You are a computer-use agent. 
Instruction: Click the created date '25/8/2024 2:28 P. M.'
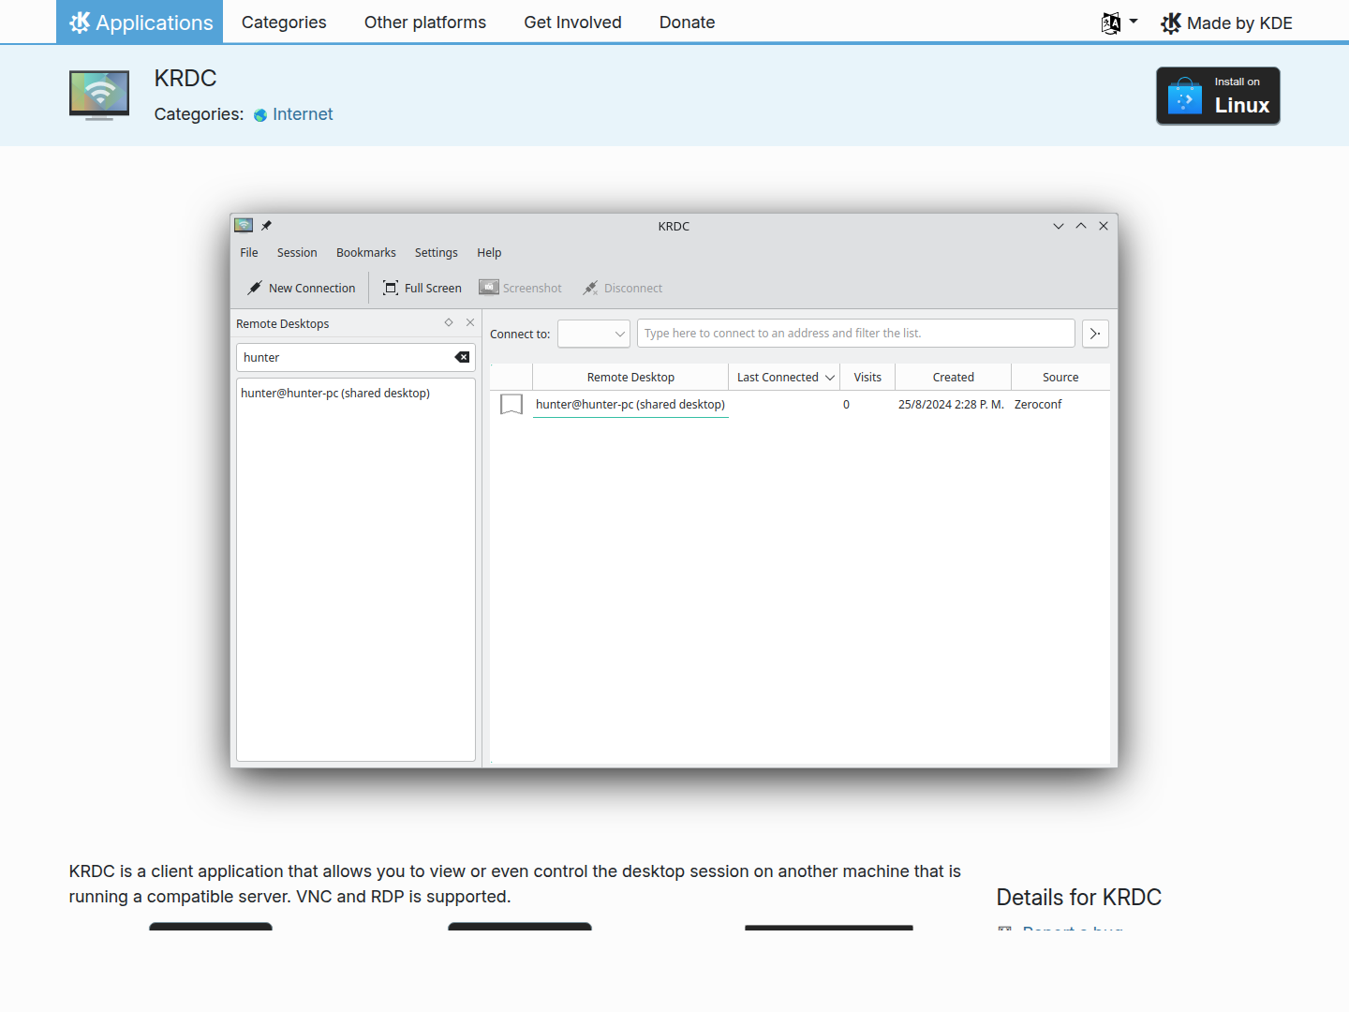[x=951, y=405]
